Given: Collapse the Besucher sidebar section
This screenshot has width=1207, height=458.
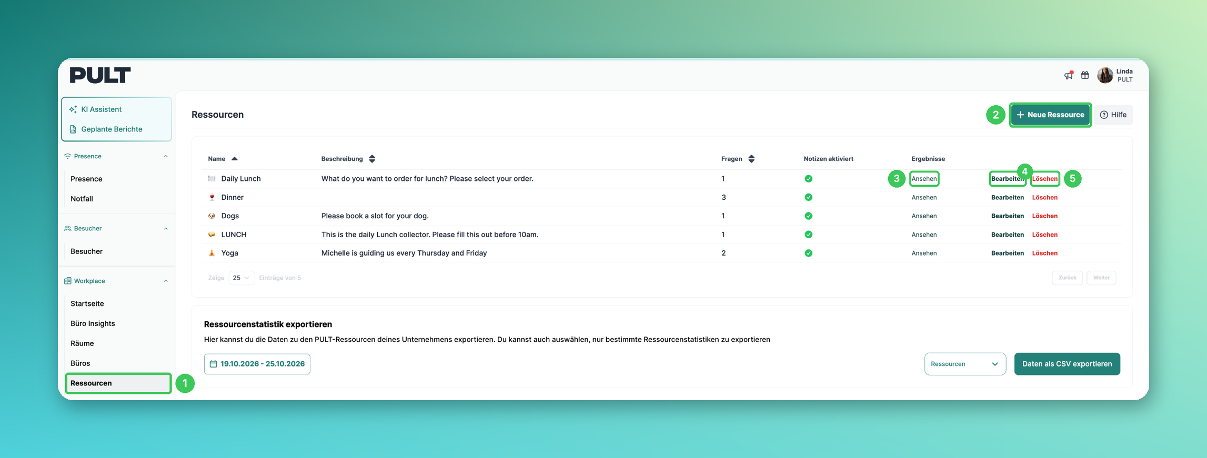Looking at the screenshot, I should click(x=166, y=228).
